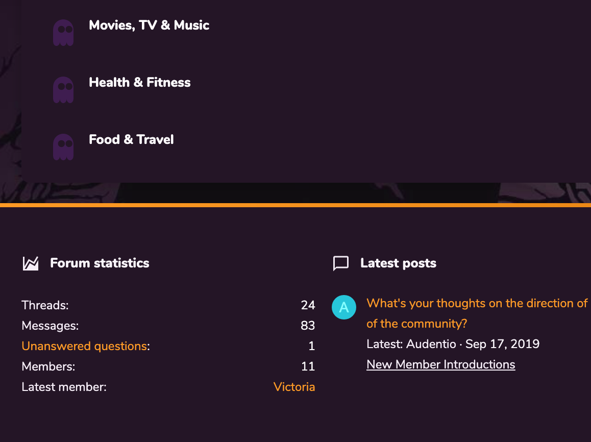
Task: View latest member Victoria's profile
Action: pos(294,387)
